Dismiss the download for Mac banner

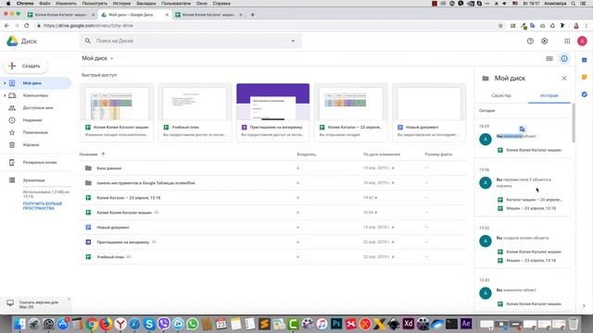tap(69, 300)
